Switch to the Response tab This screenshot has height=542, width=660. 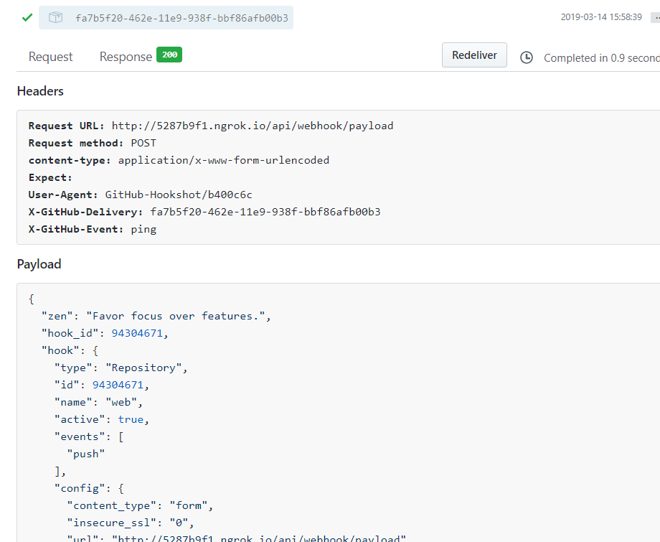click(x=126, y=57)
